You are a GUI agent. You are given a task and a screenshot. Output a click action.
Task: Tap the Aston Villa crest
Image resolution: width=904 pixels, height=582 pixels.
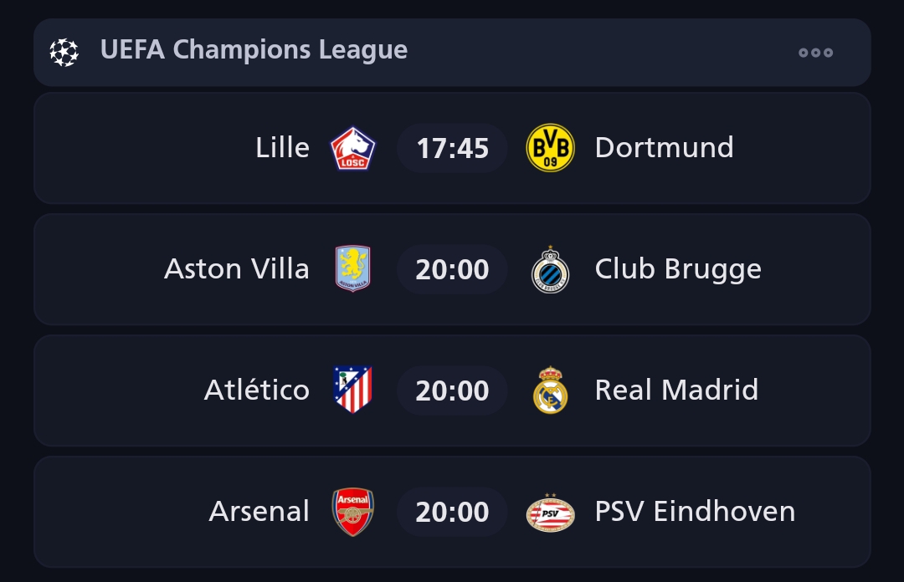tap(352, 268)
